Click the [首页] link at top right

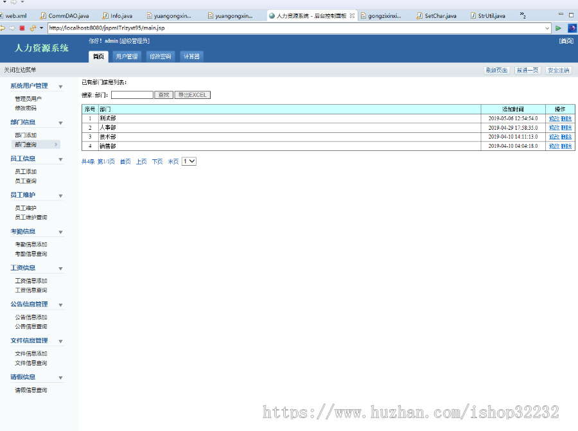click(x=566, y=41)
